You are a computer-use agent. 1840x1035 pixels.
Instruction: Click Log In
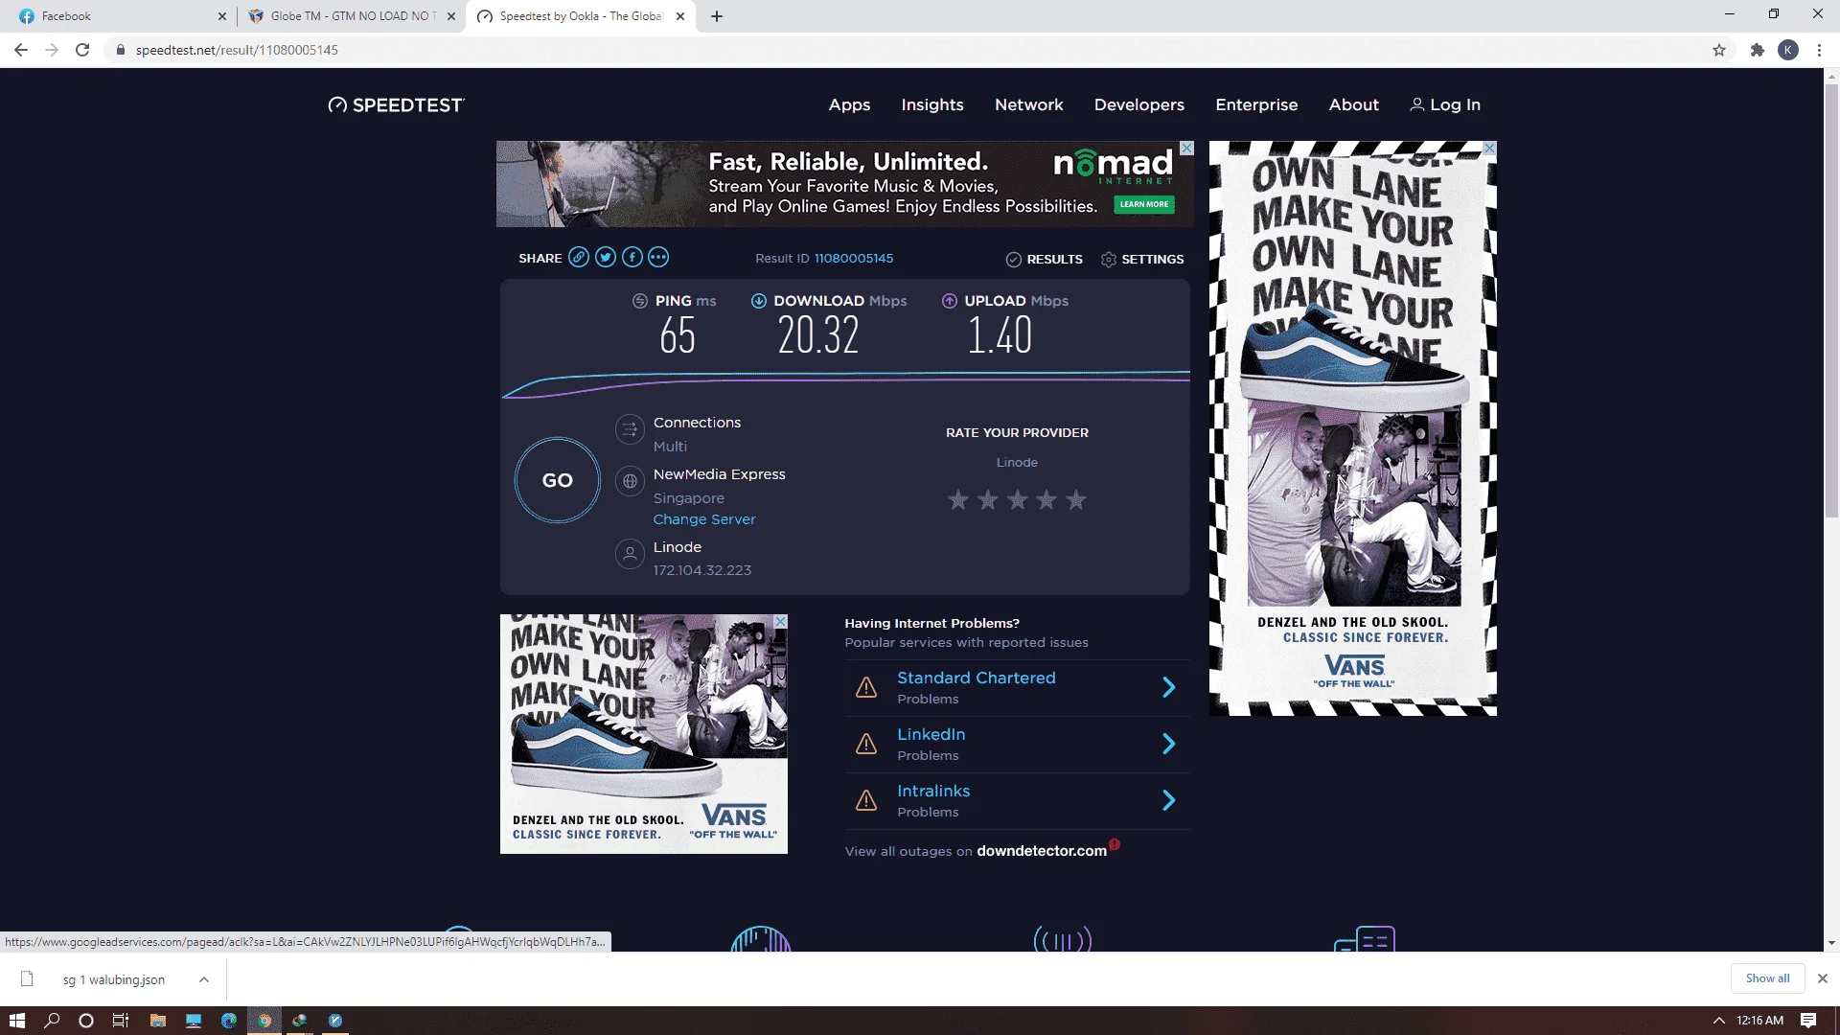pyautogui.click(x=1445, y=104)
